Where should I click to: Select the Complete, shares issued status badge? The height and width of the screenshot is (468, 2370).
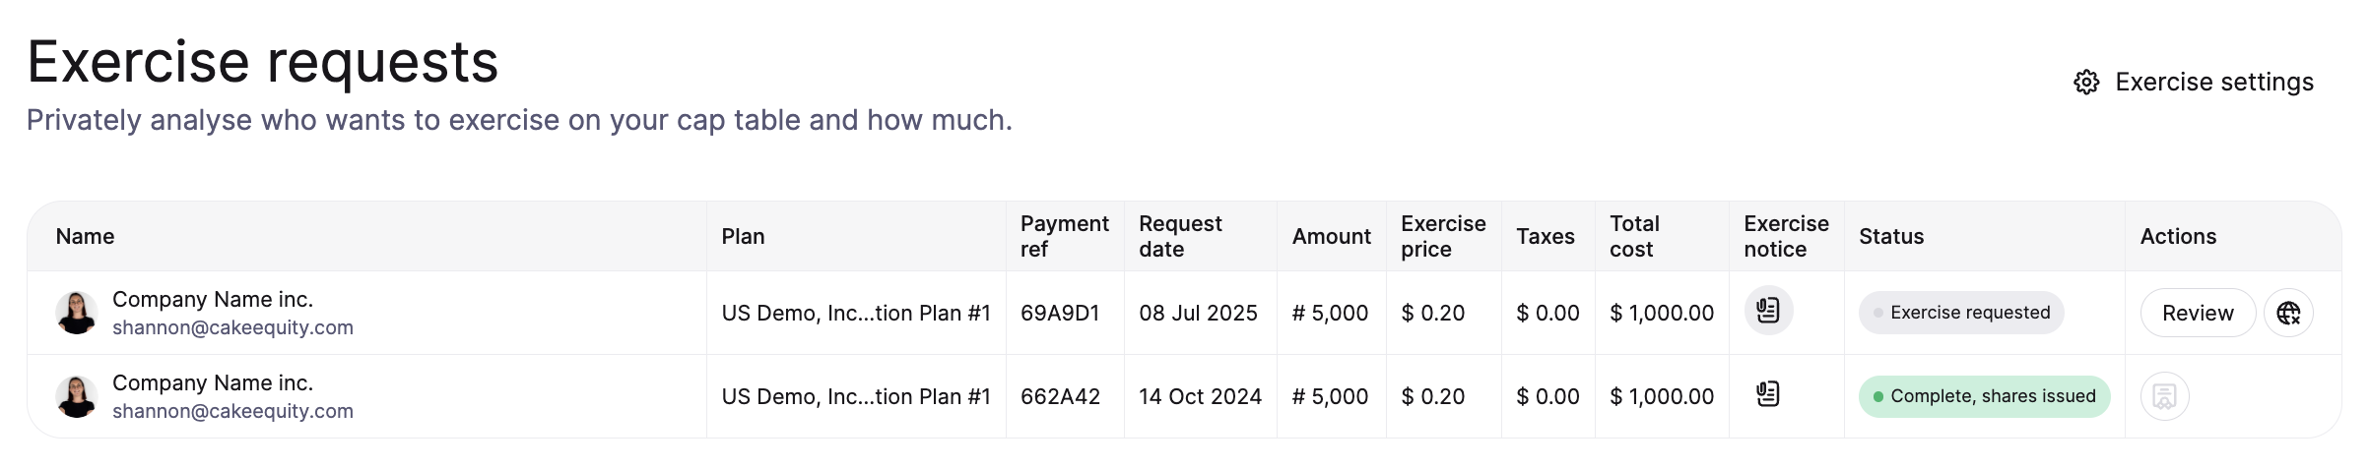tap(1984, 396)
